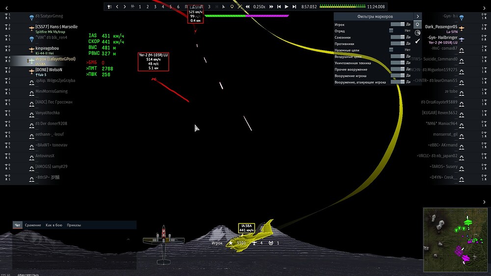The height and width of the screenshot is (276, 491).
Task: Click the trophy icon in the replay toolbar
Action: tap(109, 6)
